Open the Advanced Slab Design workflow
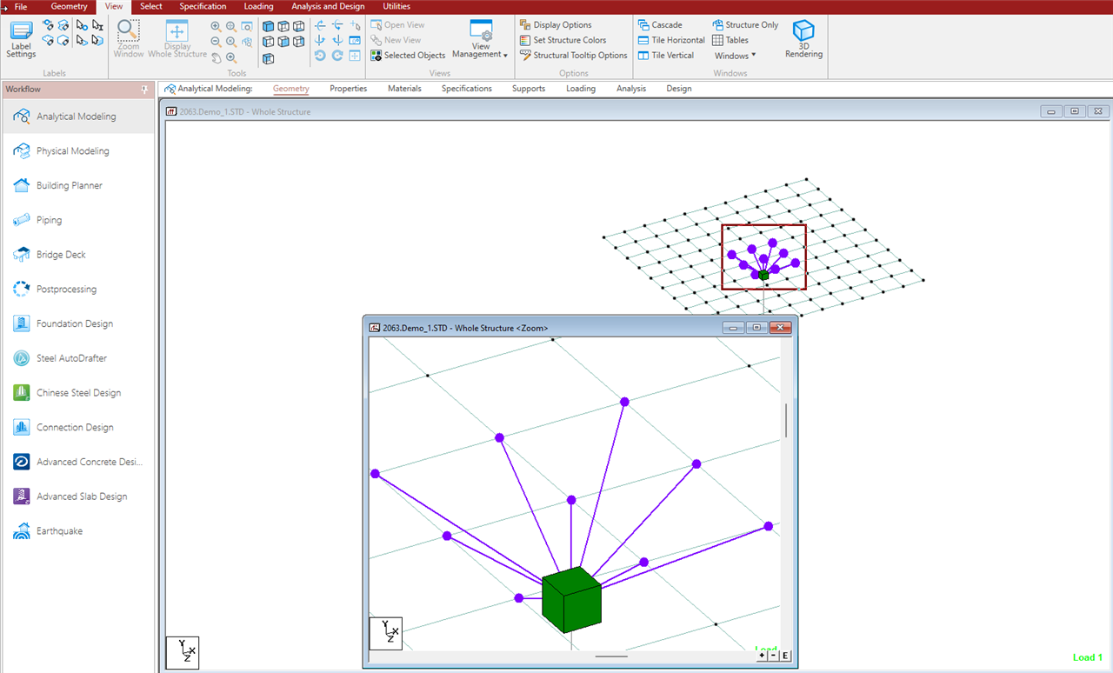 pyautogui.click(x=77, y=496)
